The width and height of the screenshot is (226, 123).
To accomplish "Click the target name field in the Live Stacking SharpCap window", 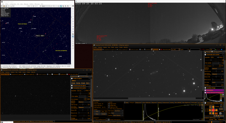I will [175, 49].
